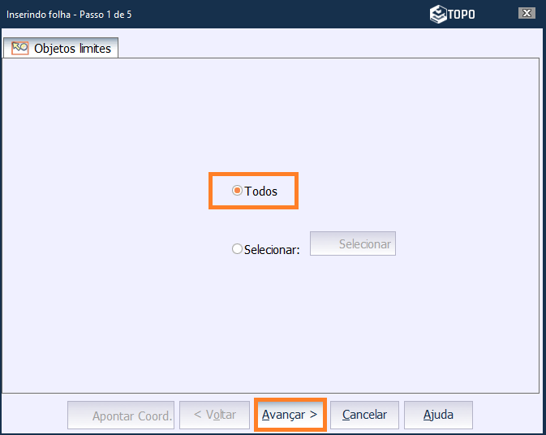Click the "Inserindo folha - Passo 1 de 5" title

69,15
